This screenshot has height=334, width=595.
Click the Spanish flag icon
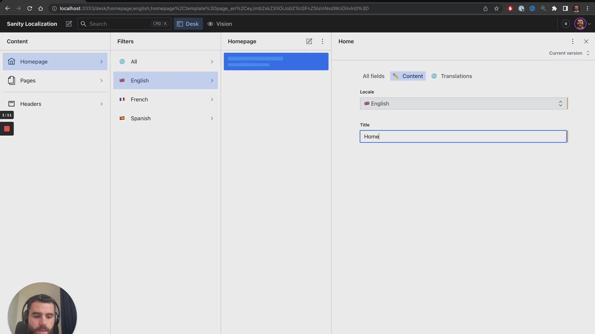tap(122, 118)
